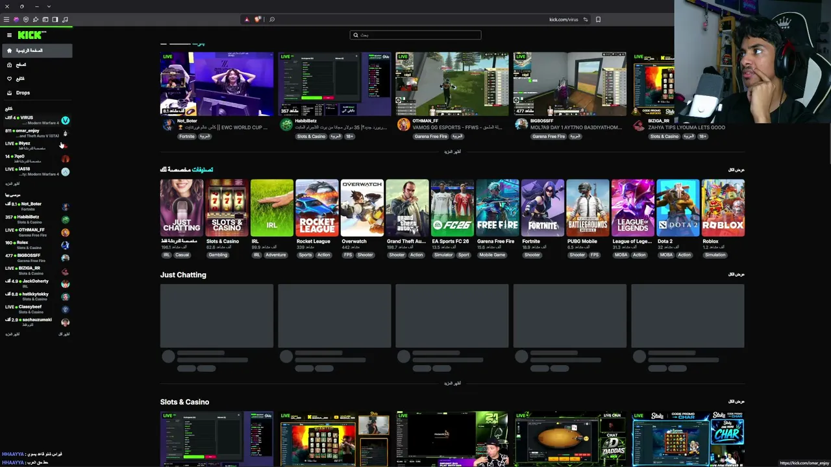Screen dimensions: 831x467
Task: Open BIGBOSSFF live stream thumbnail
Action: 569,84
